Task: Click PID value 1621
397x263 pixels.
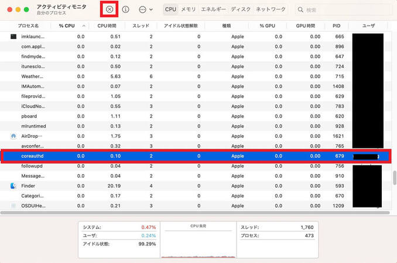Action: [338, 136]
